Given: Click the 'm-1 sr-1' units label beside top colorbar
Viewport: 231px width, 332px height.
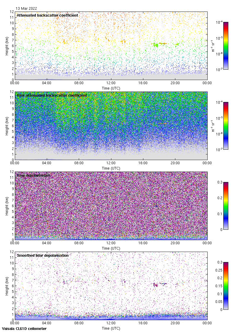Looking at the screenshot, I should click(x=213, y=46).
